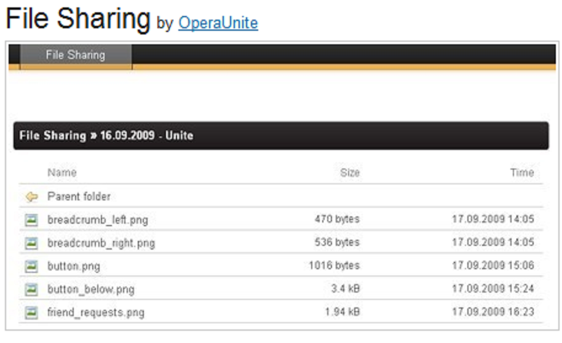Click the image icon next to button.png

pos(31,266)
